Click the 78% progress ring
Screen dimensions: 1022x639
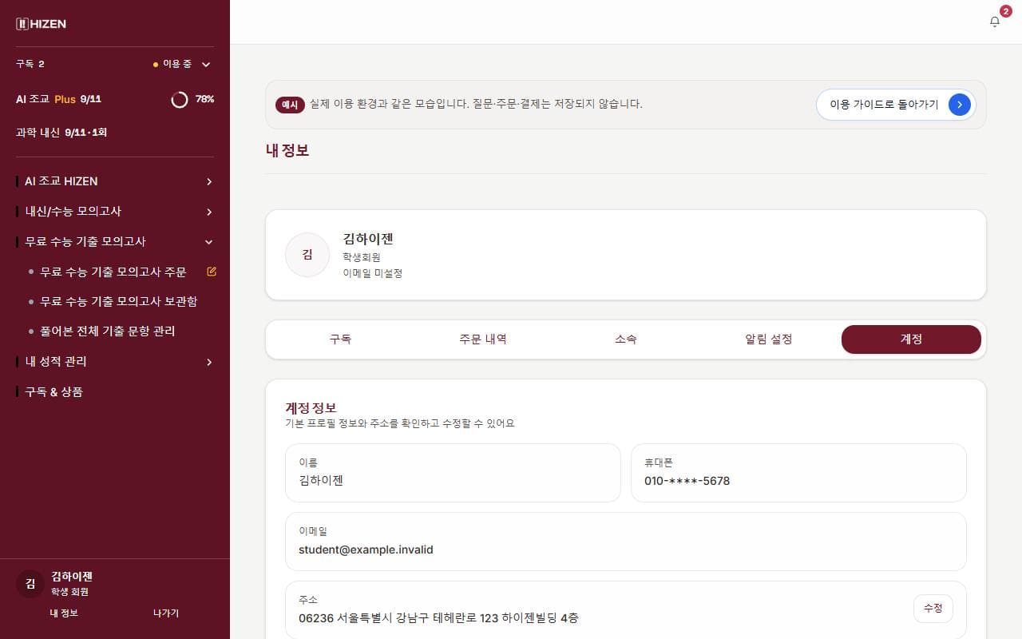pyautogui.click(x=180, y=99)
